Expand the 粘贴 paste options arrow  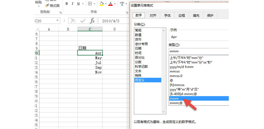39,6
